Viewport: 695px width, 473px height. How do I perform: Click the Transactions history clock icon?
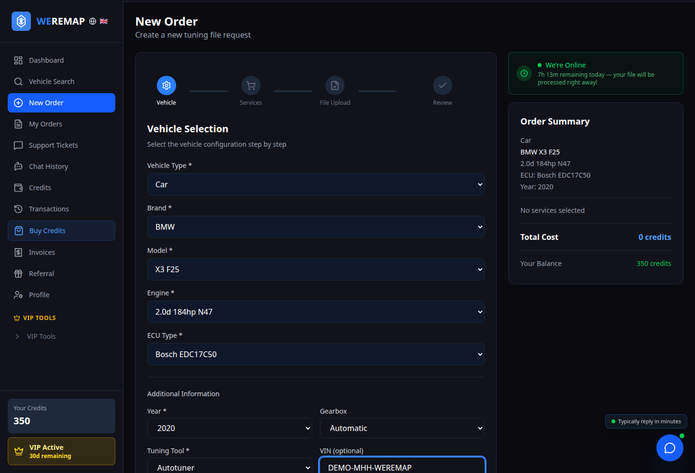pos(18,209)
